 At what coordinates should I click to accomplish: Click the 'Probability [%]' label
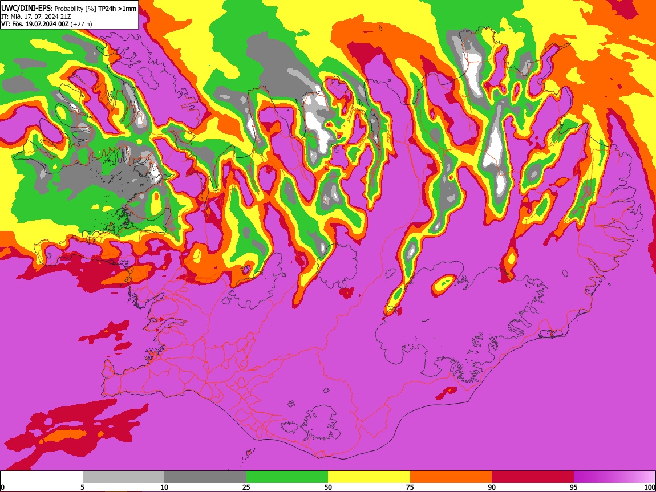(76, 9)
